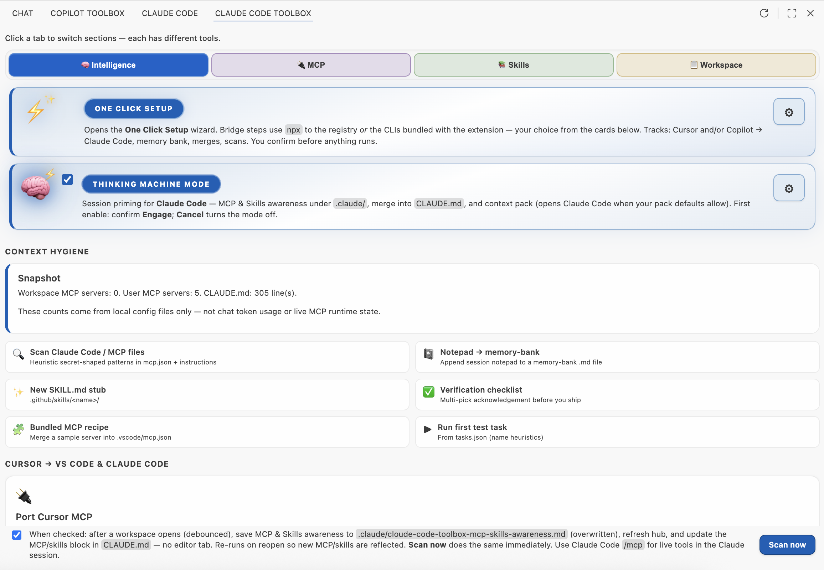Click the Scan now button

[x=787, y=545]
